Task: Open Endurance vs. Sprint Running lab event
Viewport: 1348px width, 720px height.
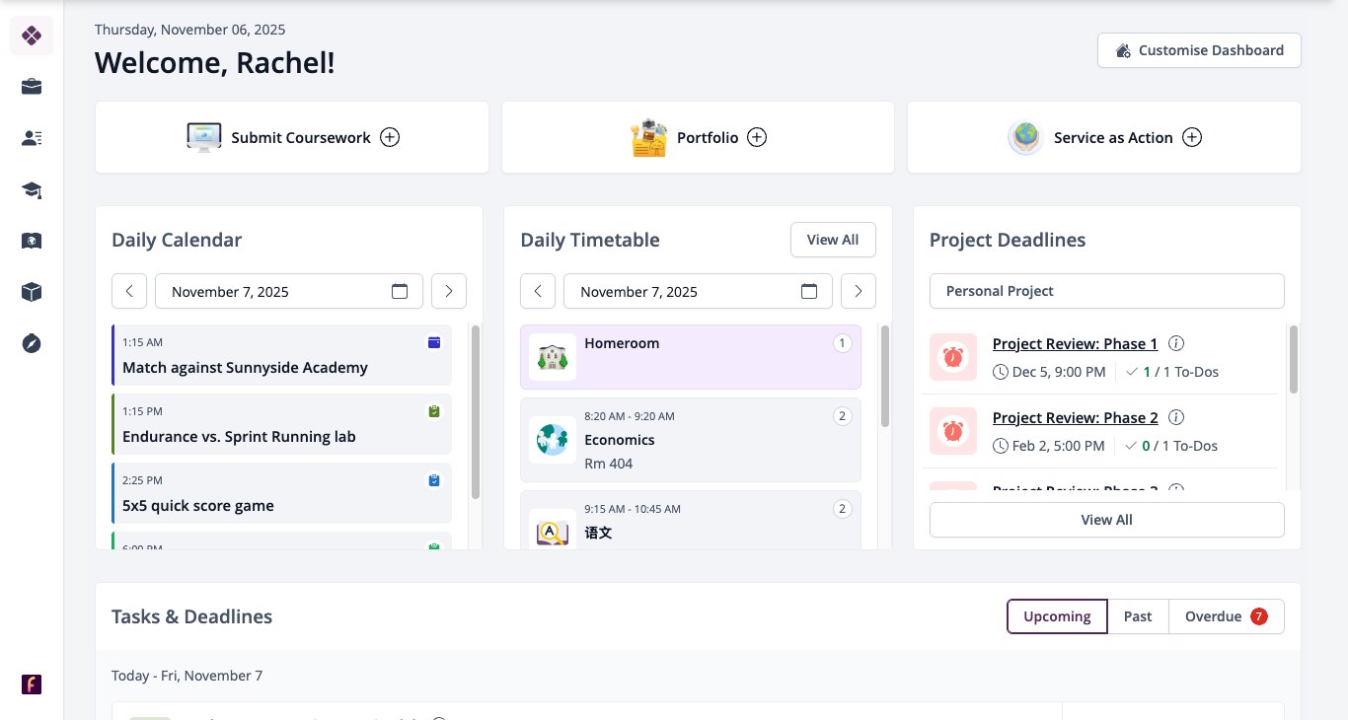Action: pos(281,424)
